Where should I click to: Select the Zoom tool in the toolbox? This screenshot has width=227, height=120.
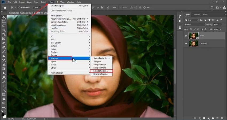point(4,103)
